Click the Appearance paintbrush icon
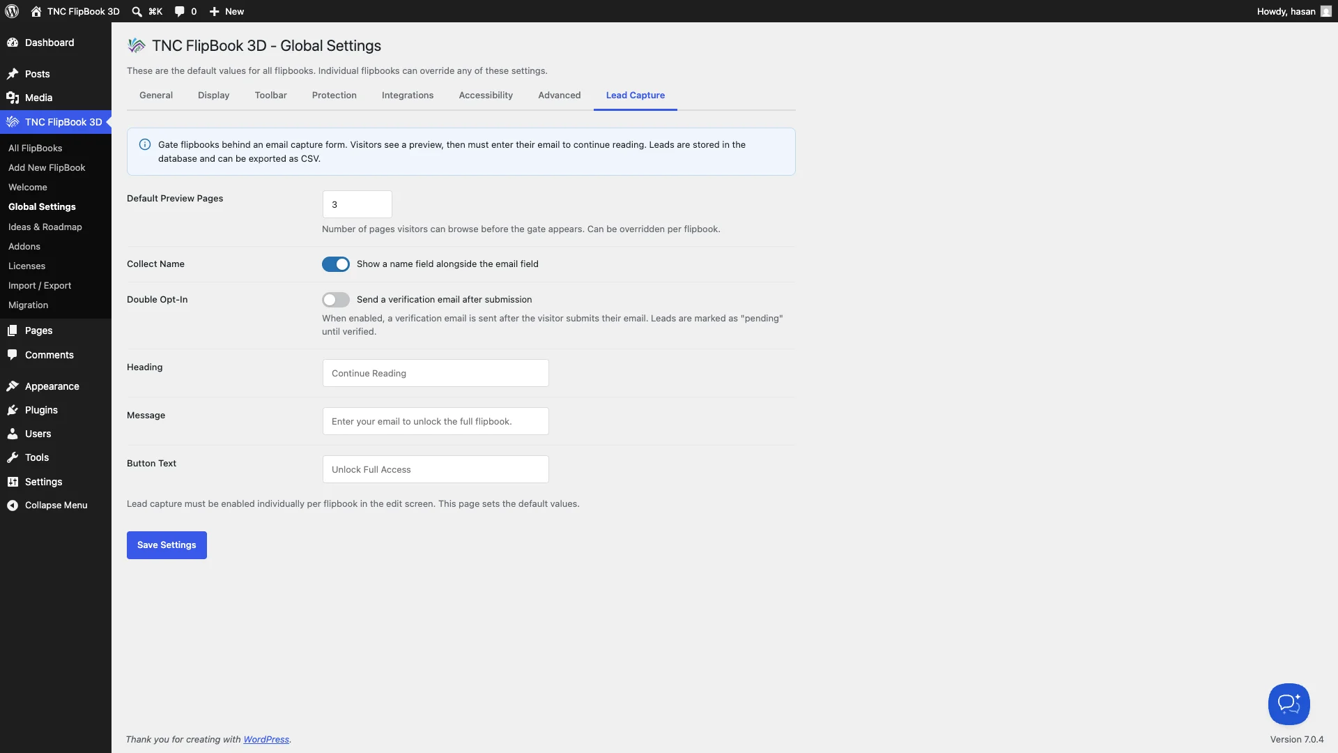 click(13, 386)
